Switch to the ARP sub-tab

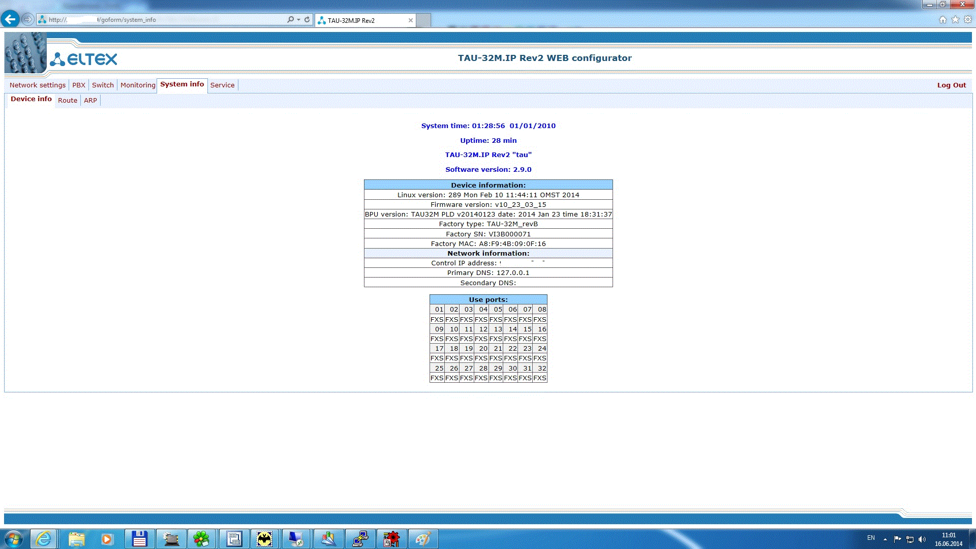pos(90,100)
